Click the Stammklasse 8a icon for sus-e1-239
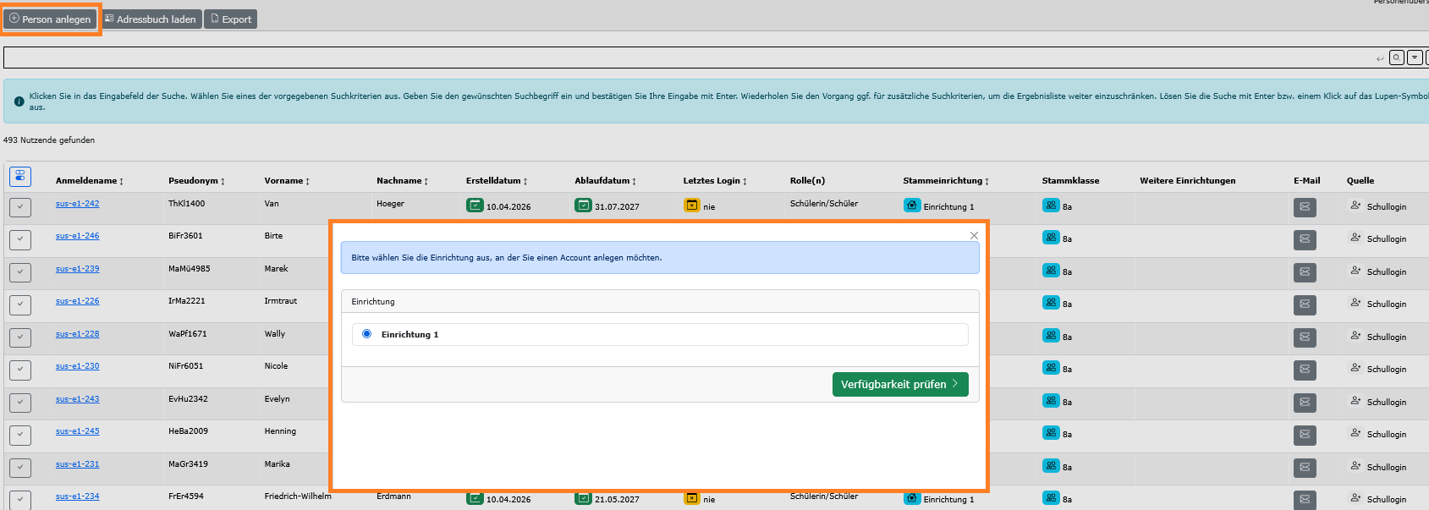This screenshot has width=1429, height=510. point(1051,271)
